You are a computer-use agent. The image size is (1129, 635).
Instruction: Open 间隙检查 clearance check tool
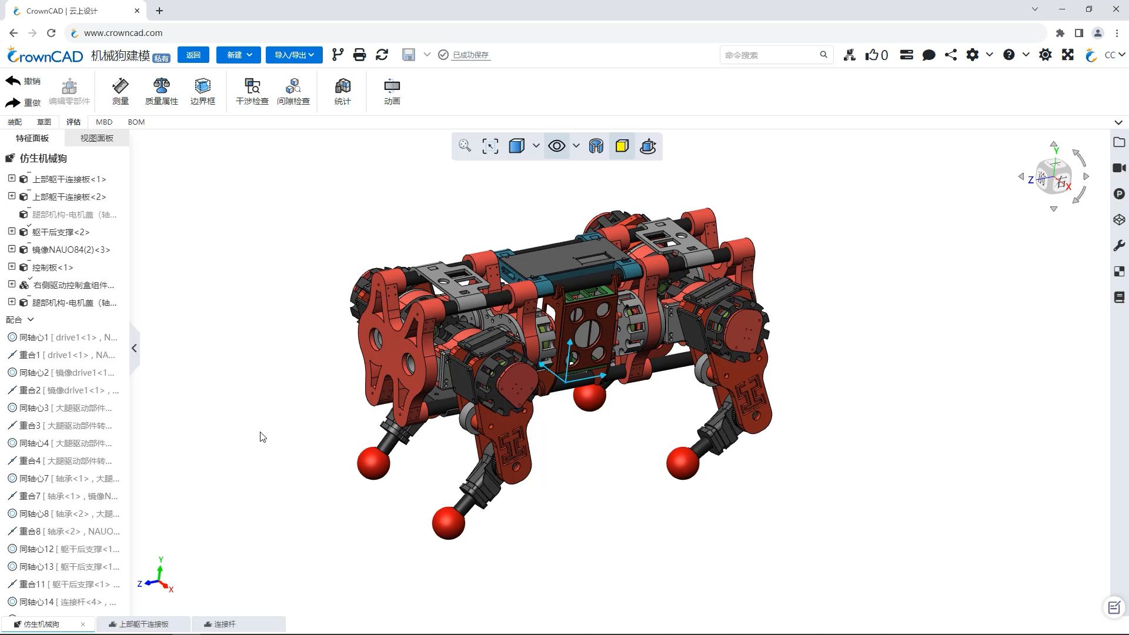click(x=293, y=91)
